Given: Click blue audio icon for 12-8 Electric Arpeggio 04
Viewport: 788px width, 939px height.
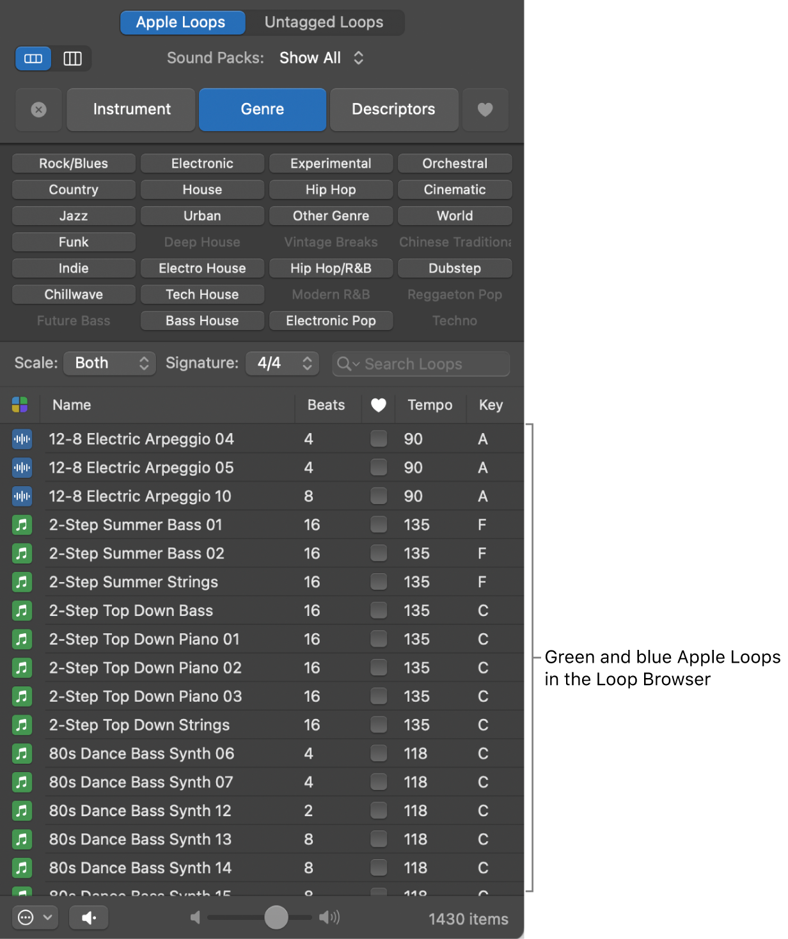Looking at the screenshot, I should (x=22, y=439).
